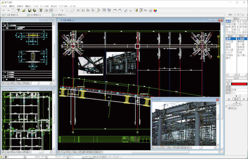The height and width of the screenshot is (159, 248).
Task: Click the undo arrow icon
Action: [57, 11]
